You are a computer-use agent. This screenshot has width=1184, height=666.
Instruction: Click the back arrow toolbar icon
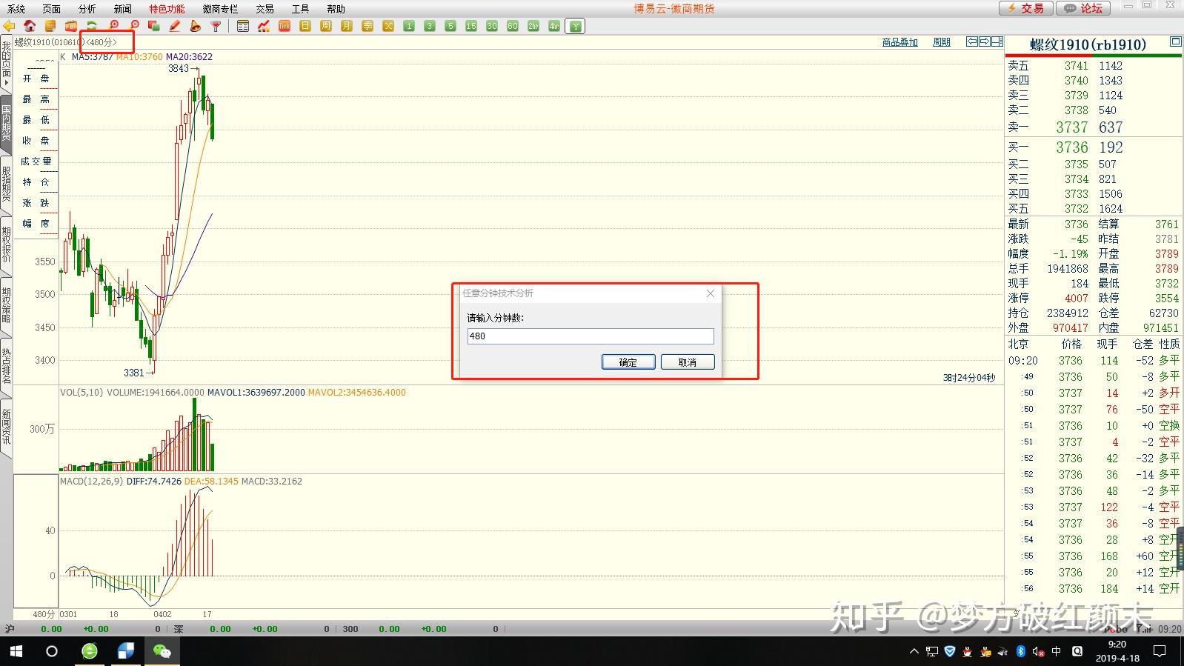(9, 26)
